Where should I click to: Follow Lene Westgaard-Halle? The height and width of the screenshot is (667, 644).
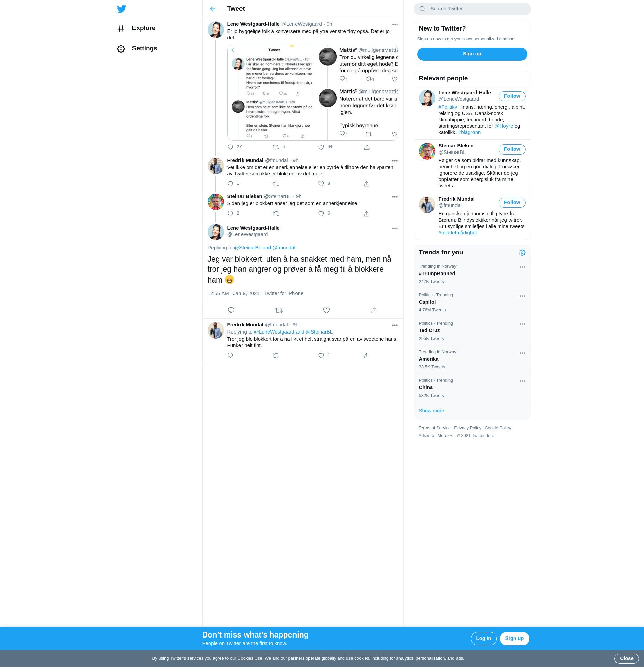coord(512,96)
